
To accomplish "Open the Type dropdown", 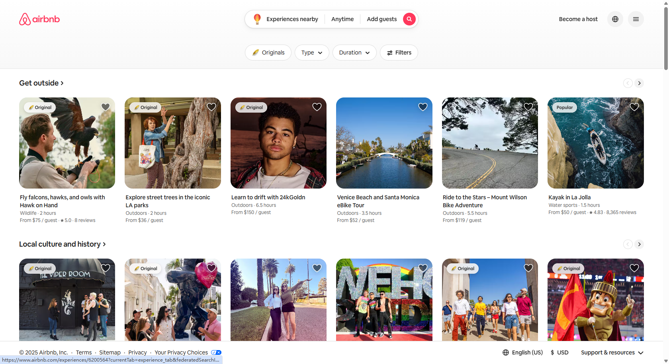I will click(311, 52).
